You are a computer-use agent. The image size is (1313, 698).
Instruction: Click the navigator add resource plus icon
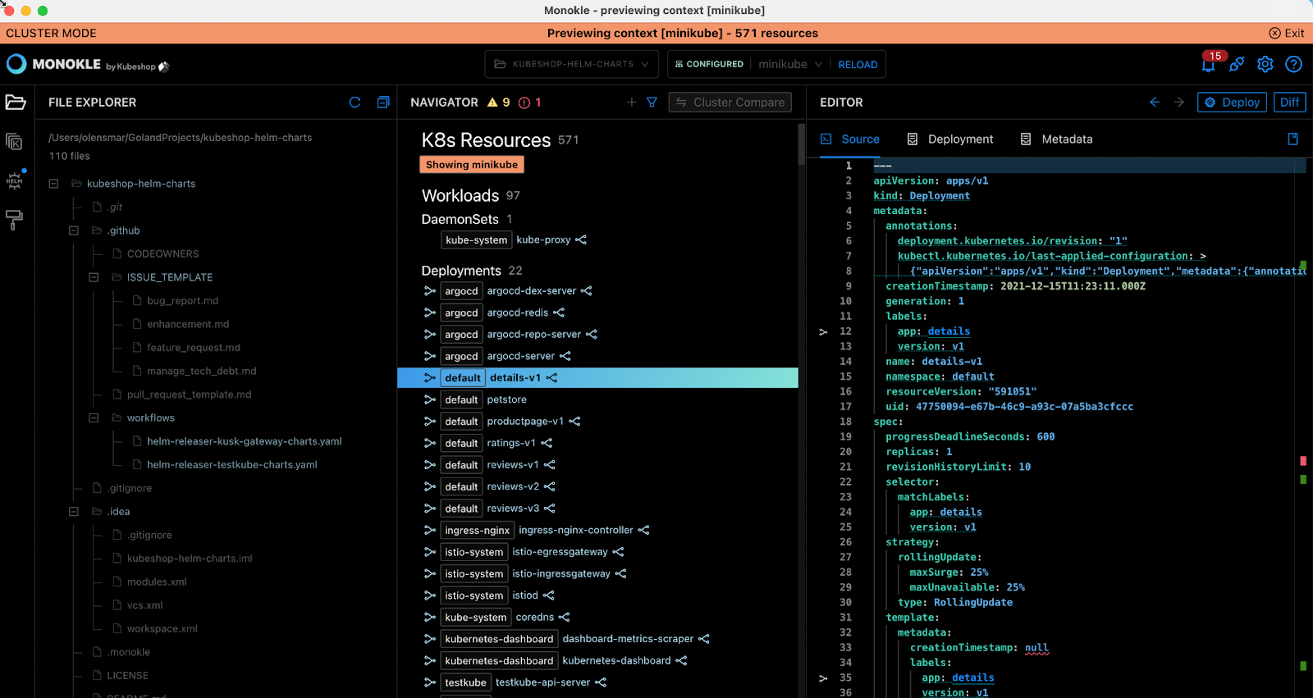pyautogui.click(x=632, y=103)
